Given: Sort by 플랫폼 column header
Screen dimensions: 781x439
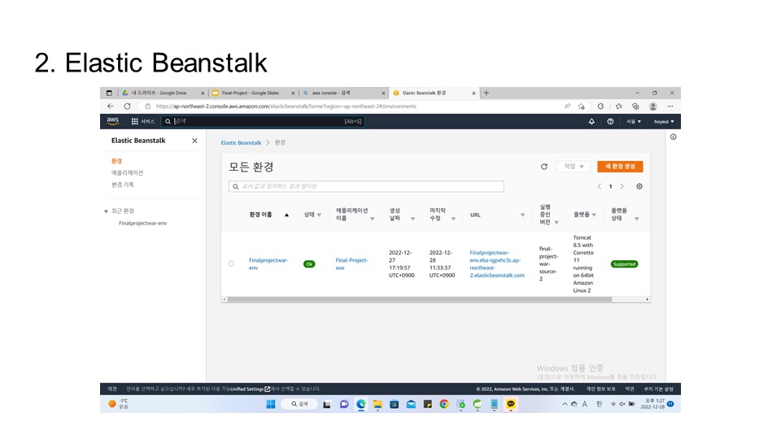Looking at the screenshot, I should 584,215.
